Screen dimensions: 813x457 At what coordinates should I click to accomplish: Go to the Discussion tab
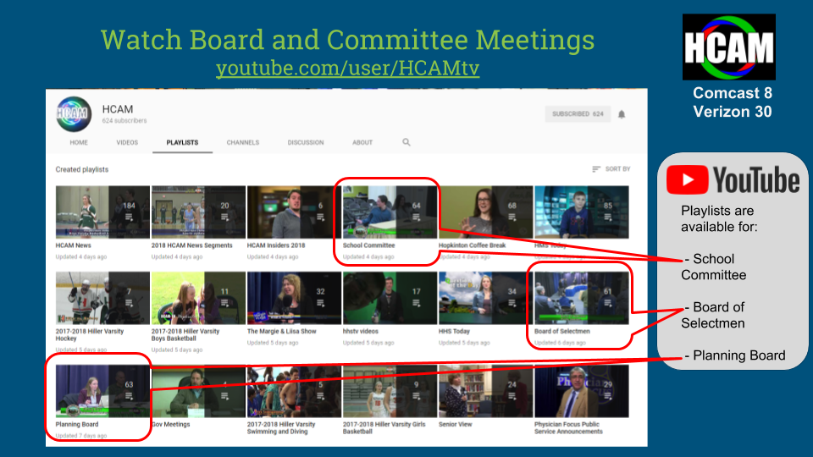[306, 142]
